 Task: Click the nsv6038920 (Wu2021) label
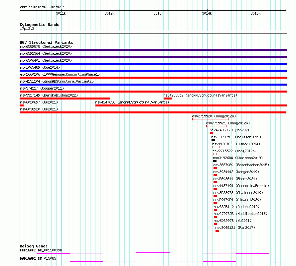39,109
